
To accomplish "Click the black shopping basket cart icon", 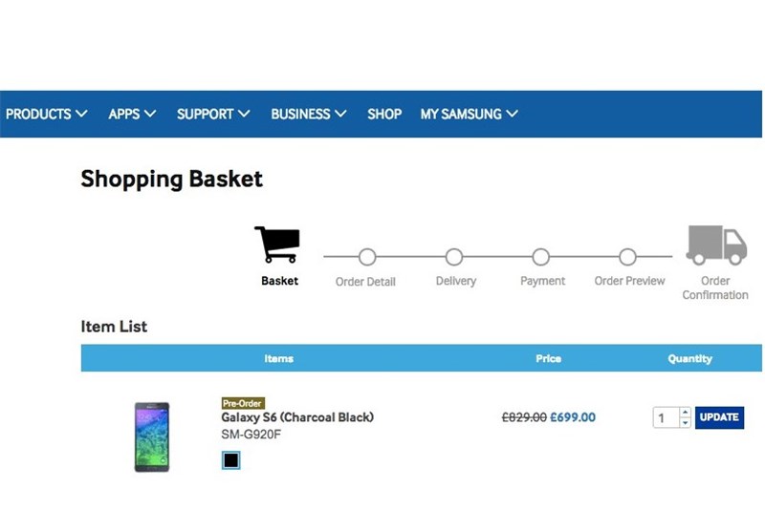I will 277,245.
